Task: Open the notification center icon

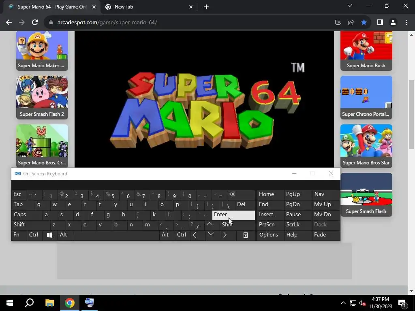Action: point(402,303)
